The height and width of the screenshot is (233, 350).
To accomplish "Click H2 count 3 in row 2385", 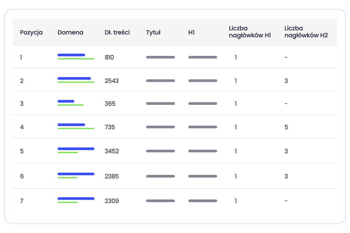I will point(286,176).
